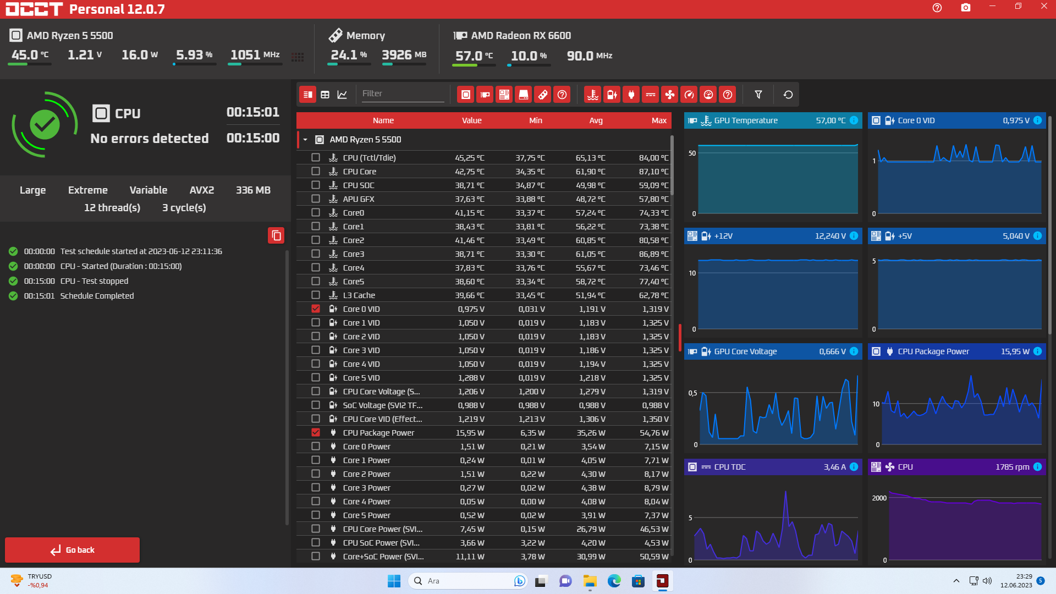Viewport: 1056px width, 594px height.
Task: Switch to the graph view icon
Action: tap(342, 95)
